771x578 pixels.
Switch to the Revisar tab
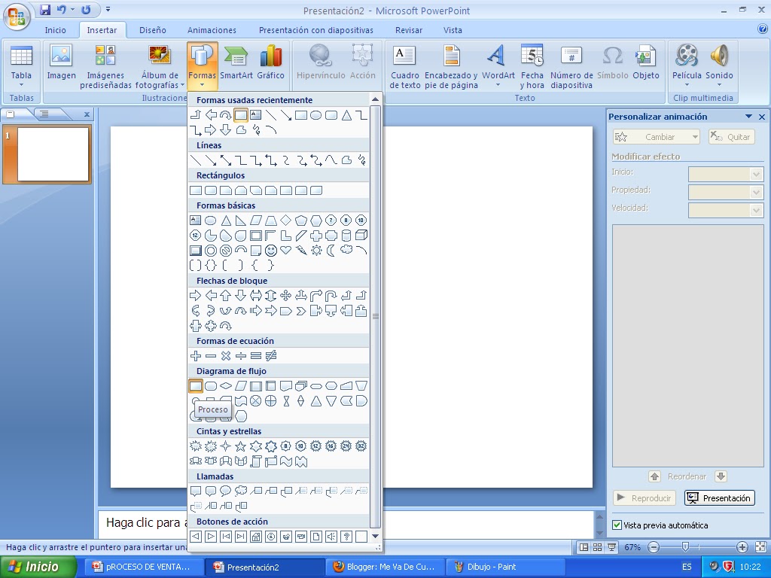(409, 30)
